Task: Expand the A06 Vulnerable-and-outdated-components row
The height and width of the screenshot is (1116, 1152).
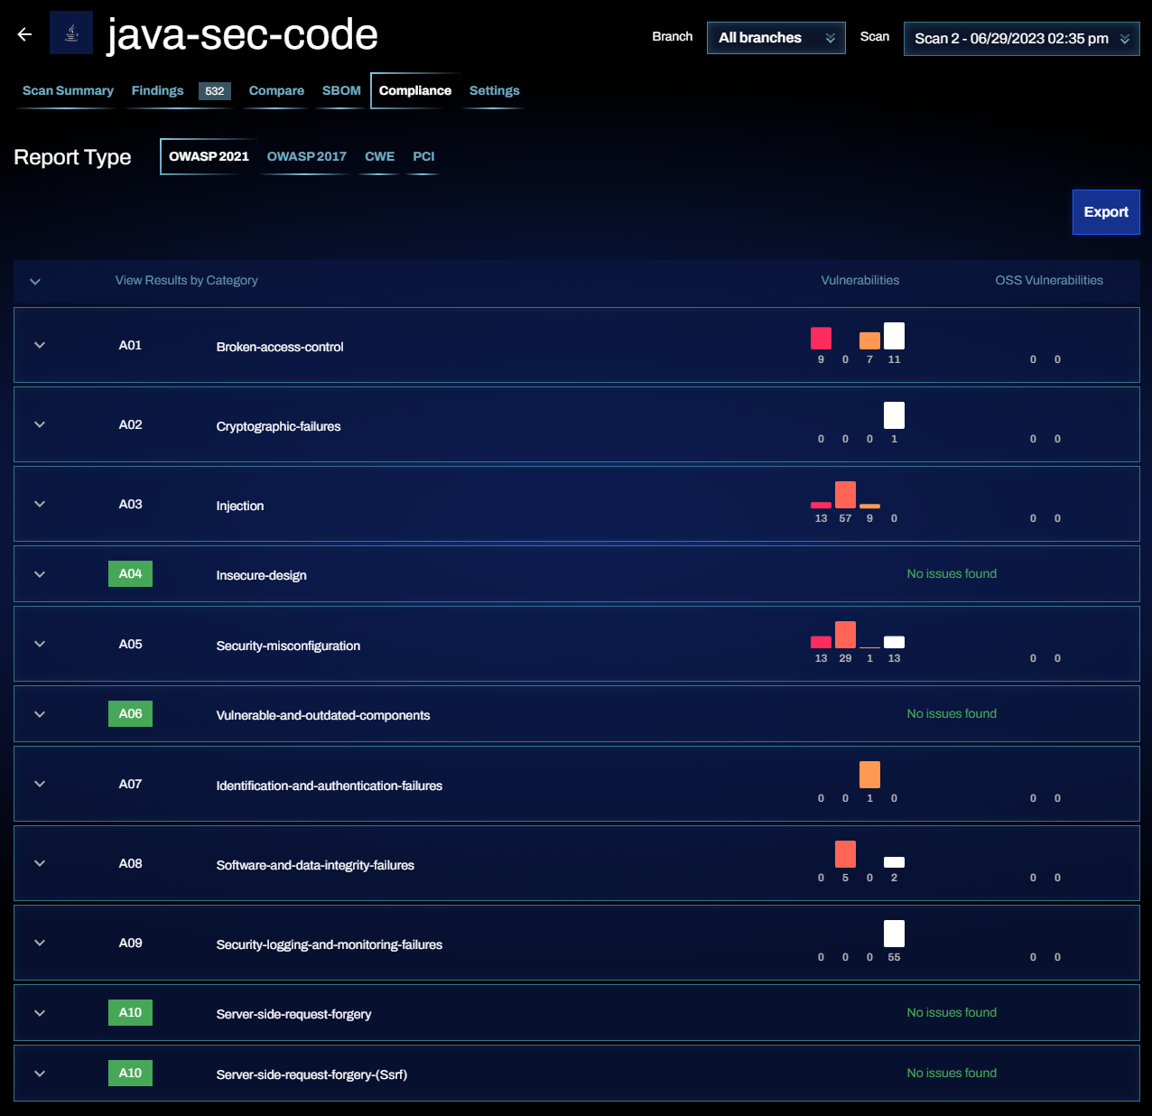Action: tap(40, 714)
